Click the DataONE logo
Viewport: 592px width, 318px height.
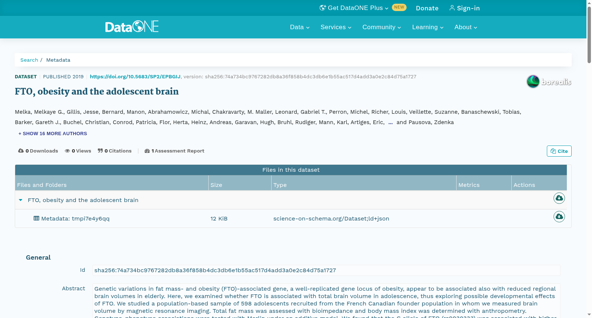tap(132, 27)
